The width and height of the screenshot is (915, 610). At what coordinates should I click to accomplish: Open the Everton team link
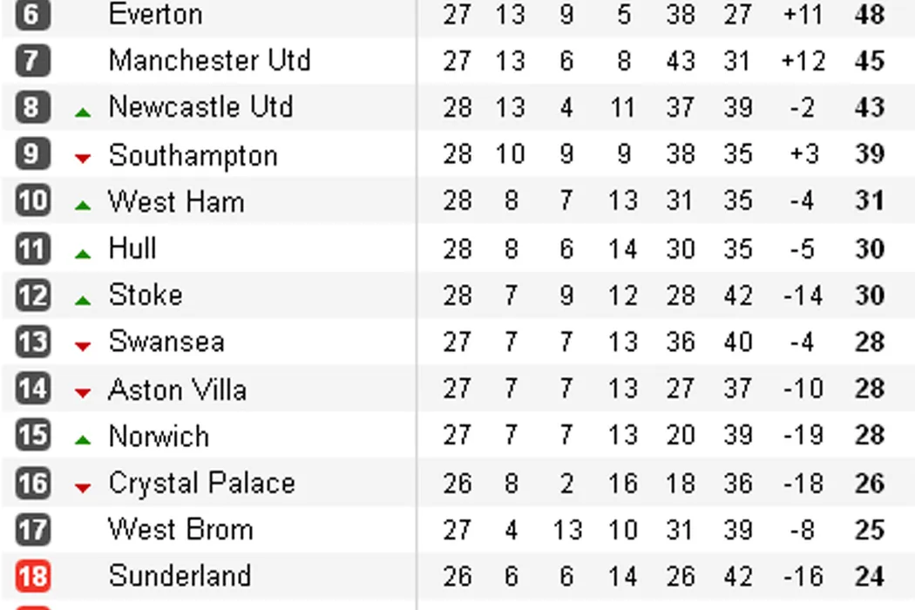coord(155,14)
